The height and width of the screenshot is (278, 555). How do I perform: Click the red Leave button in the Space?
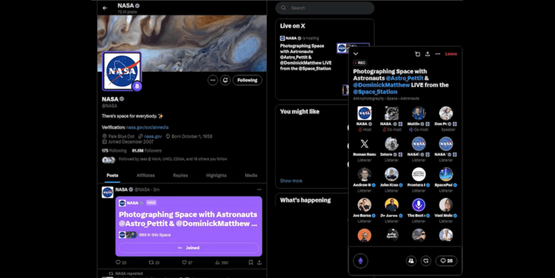pyautogui.click(x=451, y=54)
